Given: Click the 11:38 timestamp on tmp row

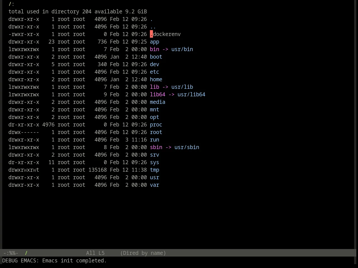Looking at the screenshot, I should click(139, 170).
